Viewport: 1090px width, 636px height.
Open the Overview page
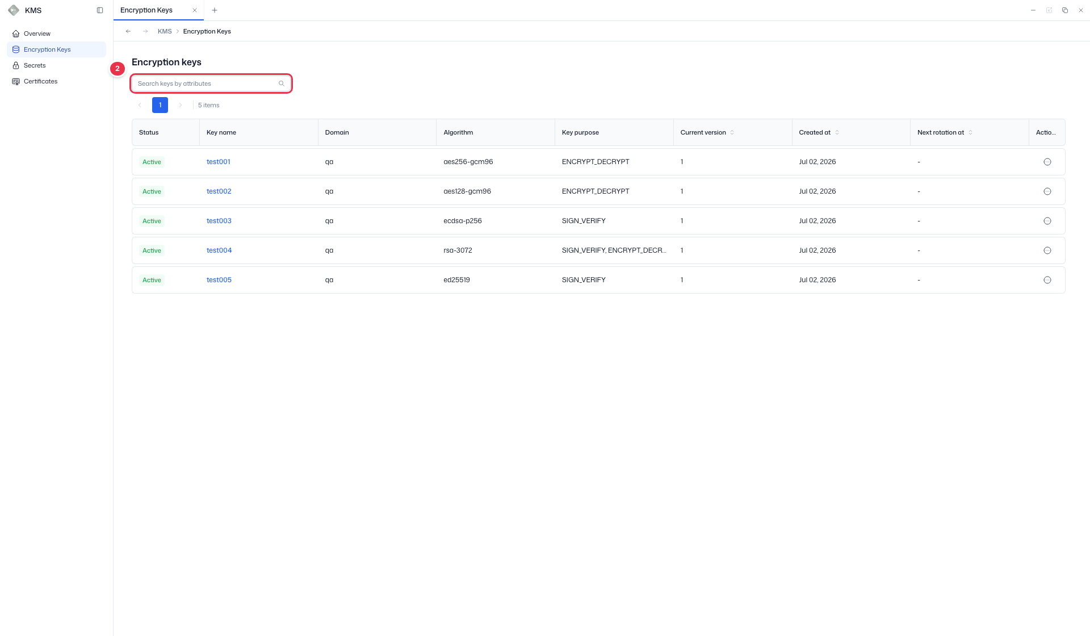coord(56,34)
